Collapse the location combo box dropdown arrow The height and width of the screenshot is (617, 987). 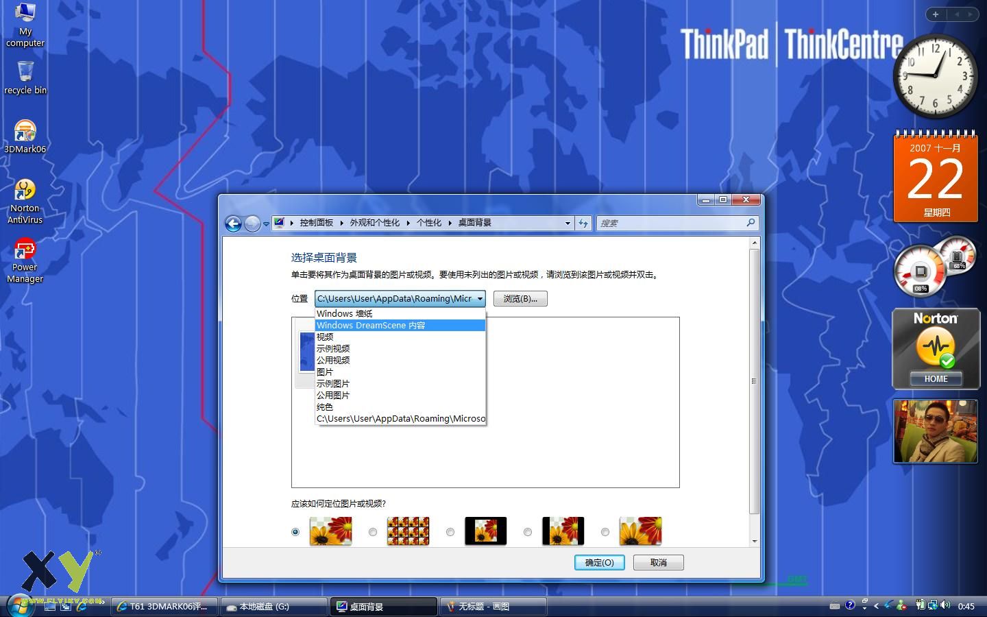[x=480, y=299]
